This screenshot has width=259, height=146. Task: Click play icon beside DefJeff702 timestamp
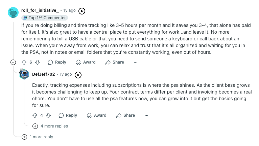click(x=78, y=75)
